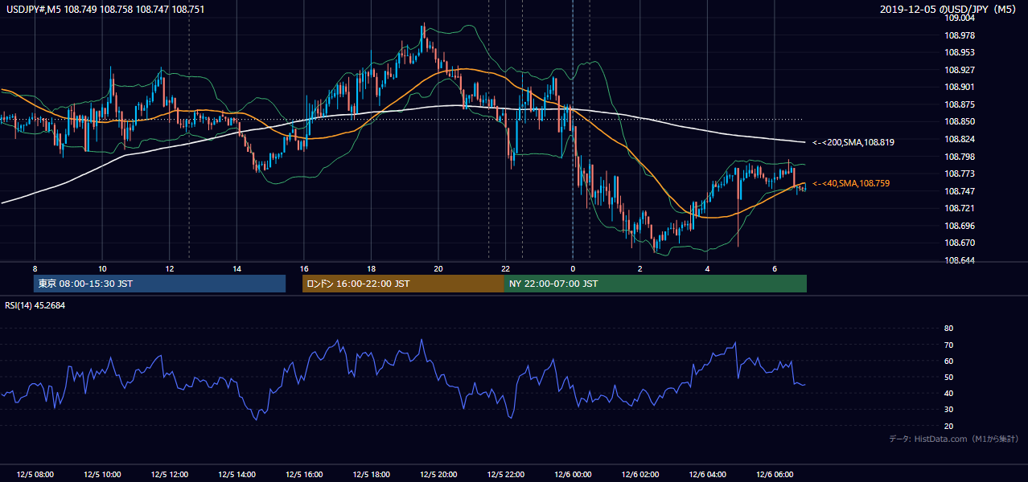Click the 12/5 18:00 time axis label
This screenshot has width=1028, height=482.
(371, 475)
